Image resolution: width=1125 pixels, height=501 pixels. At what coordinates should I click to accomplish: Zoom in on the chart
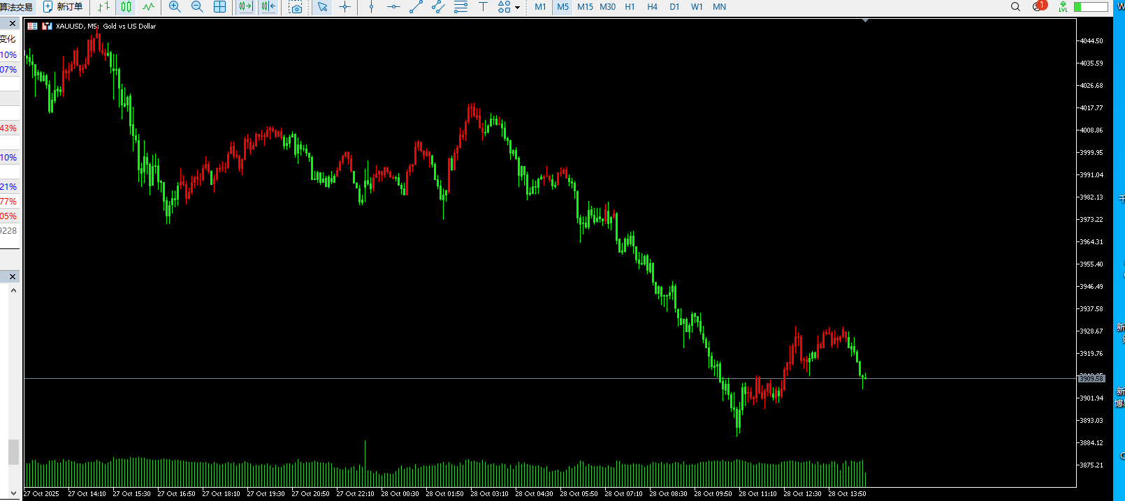[175, 7]
